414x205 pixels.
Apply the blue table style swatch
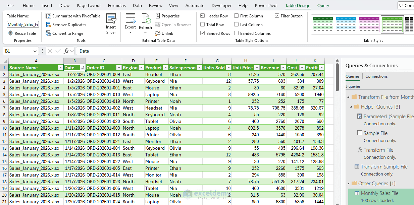tap(346, 24)
